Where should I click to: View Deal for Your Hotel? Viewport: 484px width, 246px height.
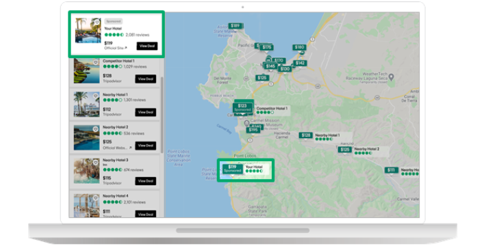click(147, 46)
